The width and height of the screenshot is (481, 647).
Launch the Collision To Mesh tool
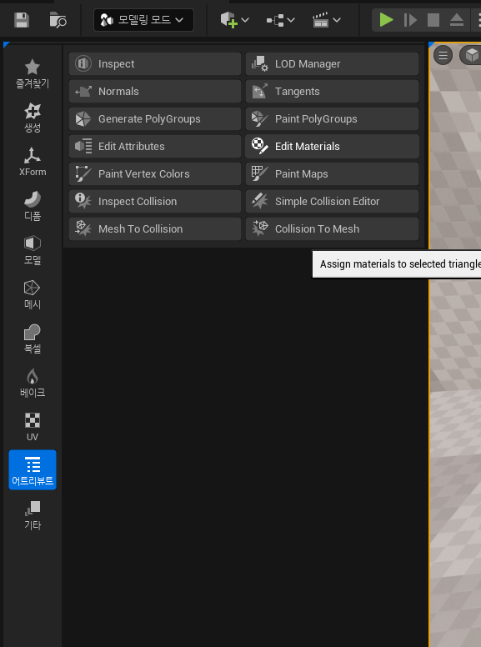pos(332,229)
